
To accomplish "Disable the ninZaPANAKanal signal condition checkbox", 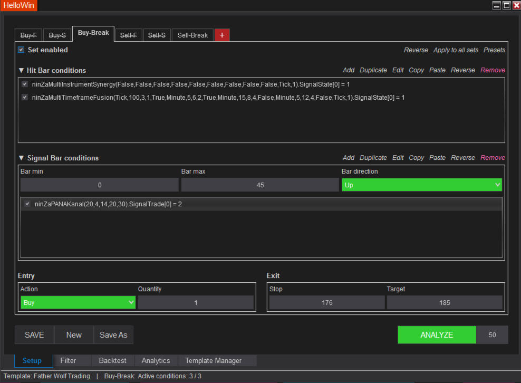I will tap(27, 204).
